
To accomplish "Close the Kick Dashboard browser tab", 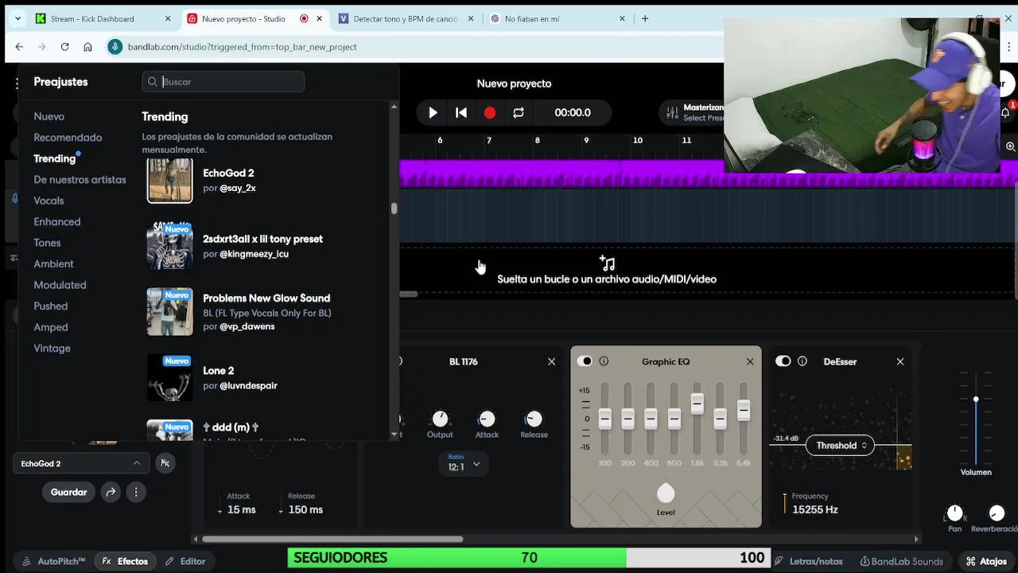I will (168, 18).
